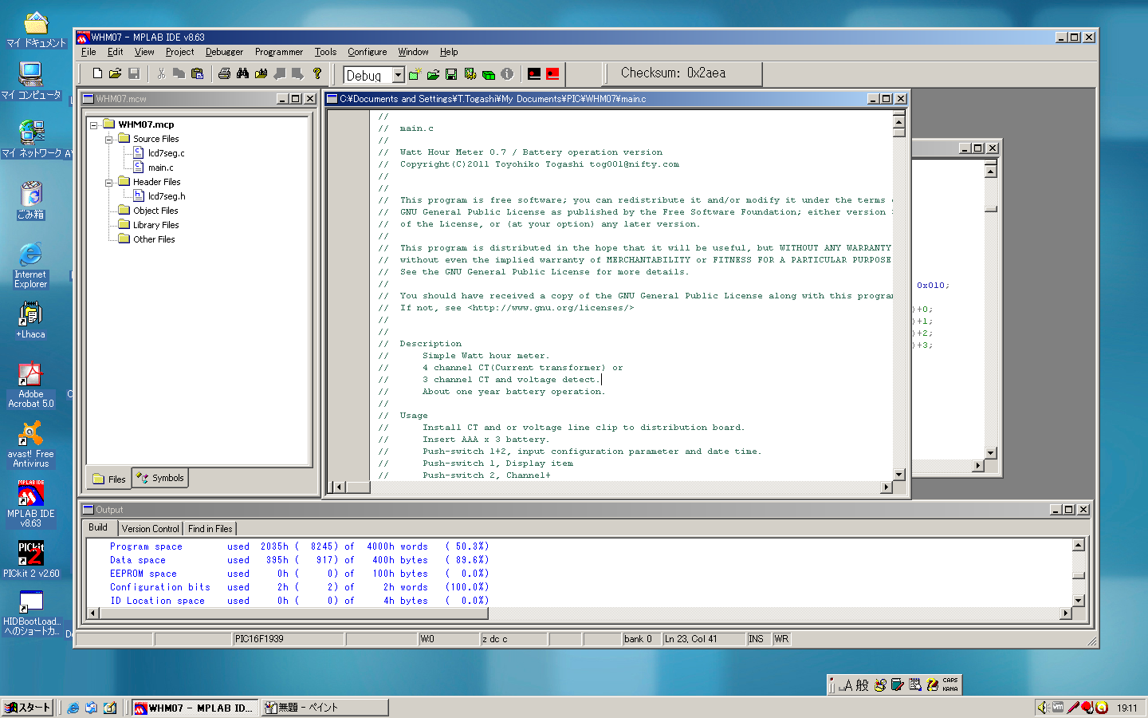
Task: Open the Configure menu
Action: tap(368, 52)
